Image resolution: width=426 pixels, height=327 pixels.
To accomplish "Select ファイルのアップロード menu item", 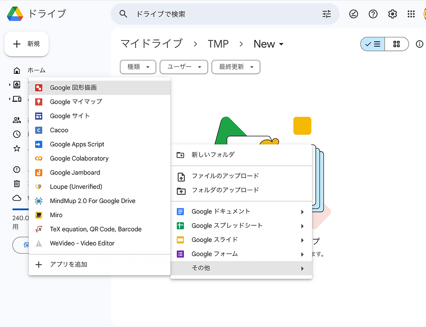I will [241, 176].
